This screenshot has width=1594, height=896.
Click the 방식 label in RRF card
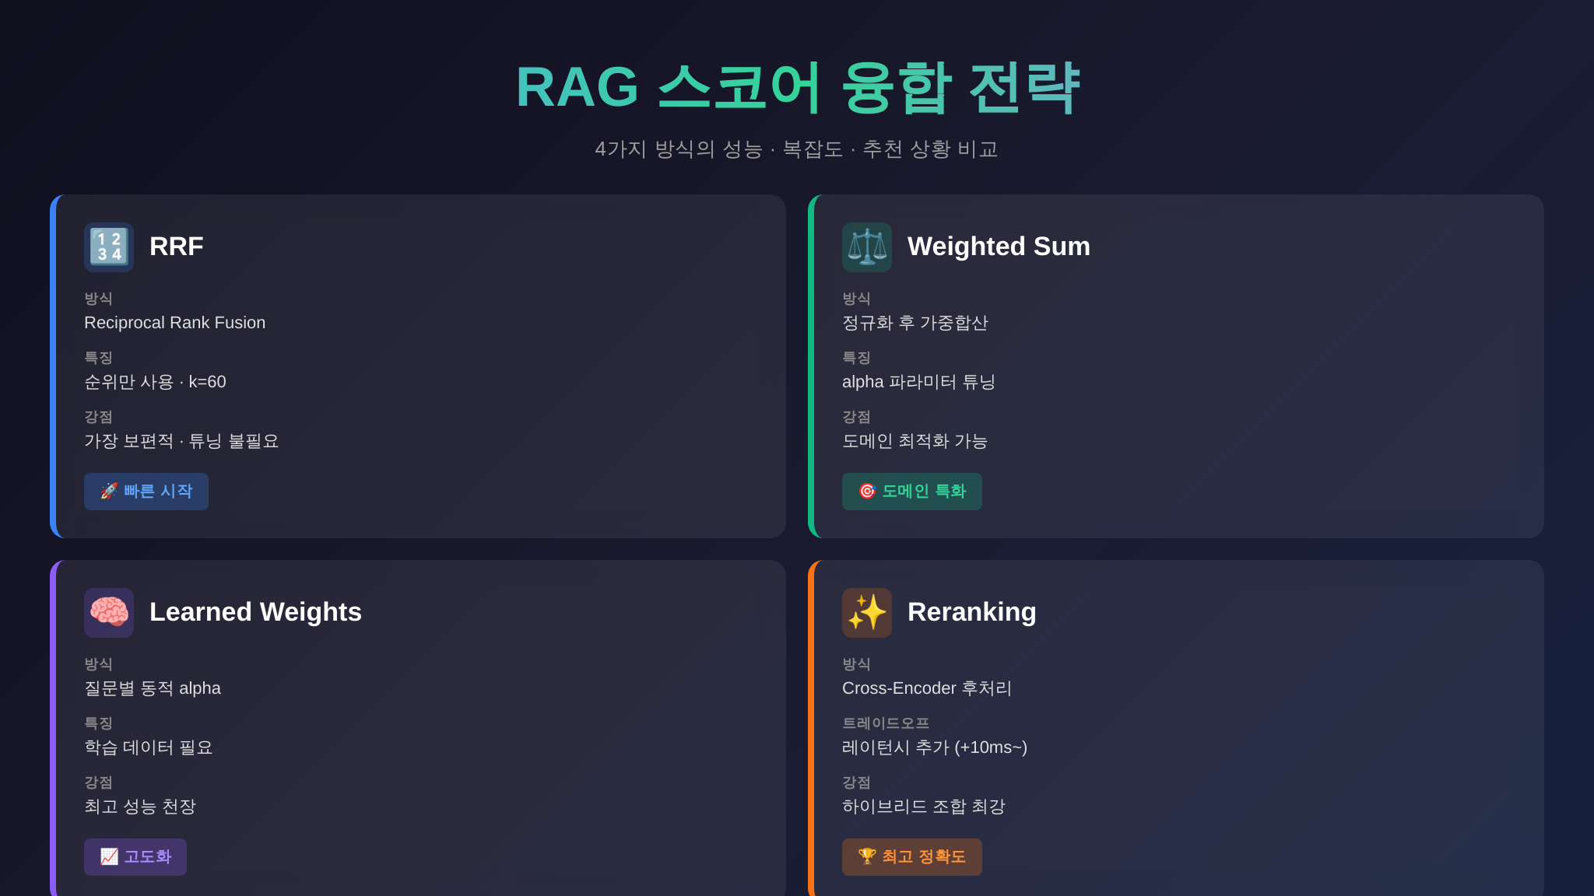(98, 299)
